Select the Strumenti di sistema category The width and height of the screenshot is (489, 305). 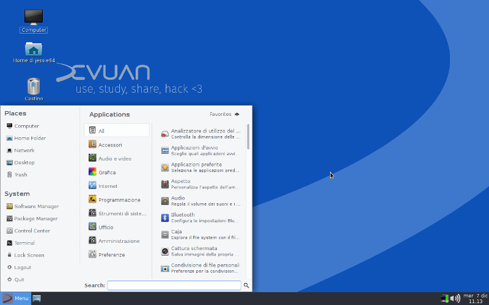(x=117, y=213)
